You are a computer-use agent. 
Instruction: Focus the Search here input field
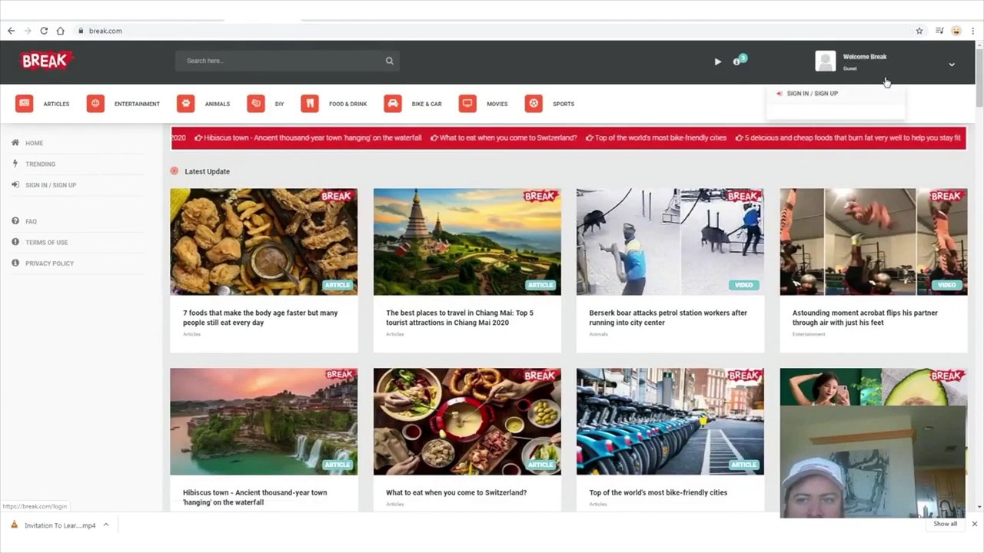[x=282, y=61]
